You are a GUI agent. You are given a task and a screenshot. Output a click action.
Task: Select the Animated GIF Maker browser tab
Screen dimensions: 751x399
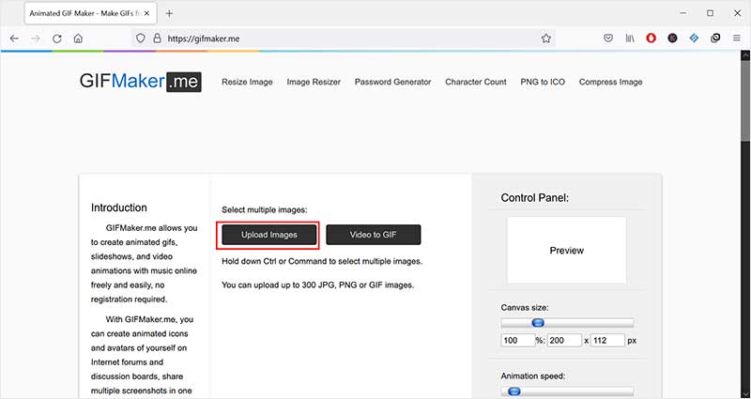point(90,13)
